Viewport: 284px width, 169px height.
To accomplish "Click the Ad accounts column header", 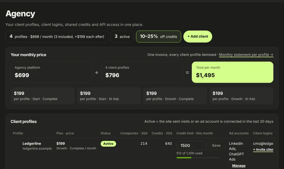I will click(239, 133).
